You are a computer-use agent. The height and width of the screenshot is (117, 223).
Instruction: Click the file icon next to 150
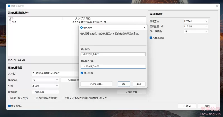coord(10,22)
